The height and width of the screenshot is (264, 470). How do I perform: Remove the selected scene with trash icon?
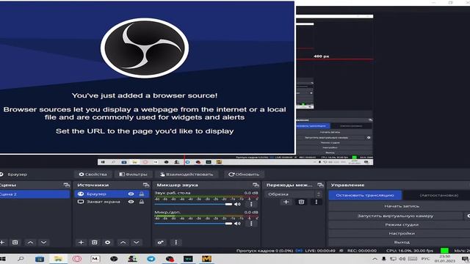(15, 242)
